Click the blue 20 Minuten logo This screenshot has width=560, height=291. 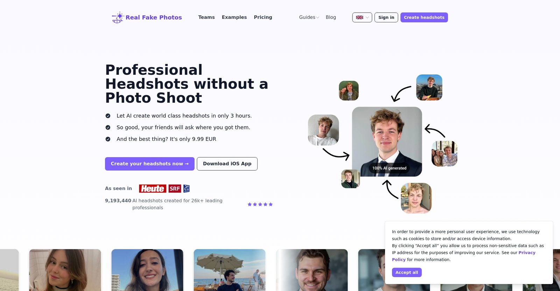[187, 189]
